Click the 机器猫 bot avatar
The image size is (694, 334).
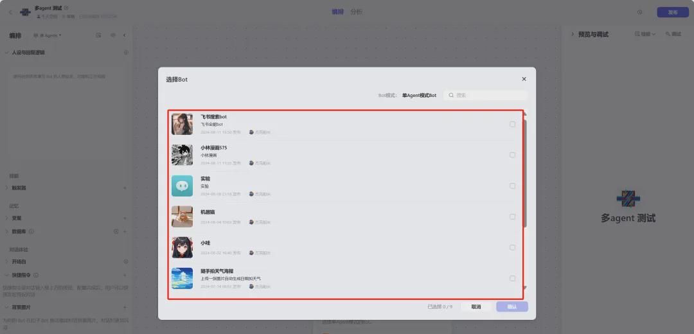coord(182,216)
